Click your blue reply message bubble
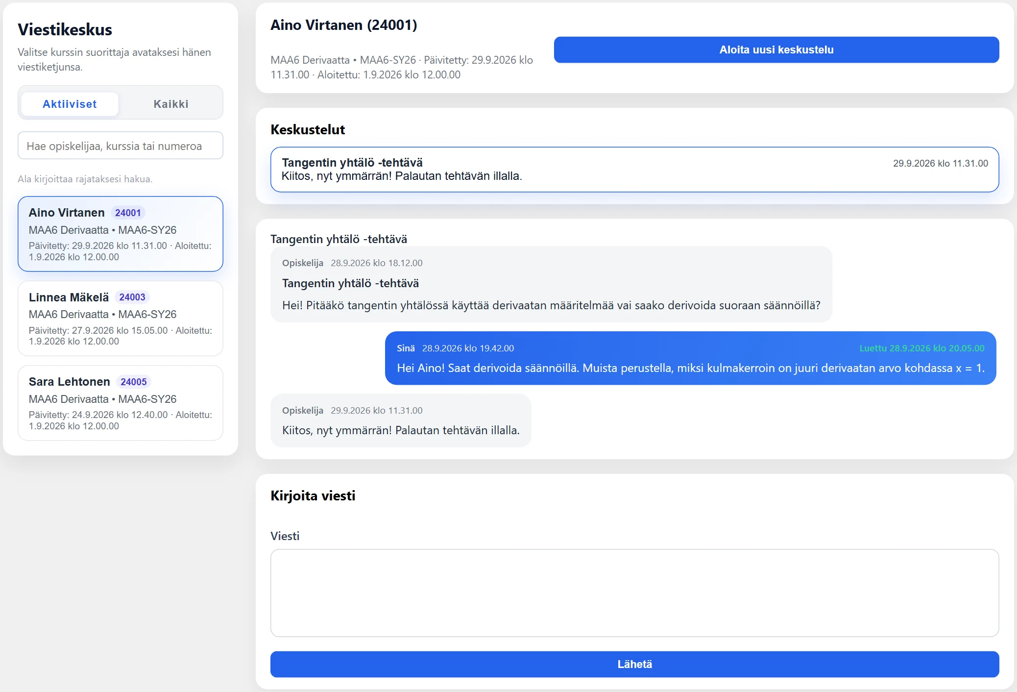1017x692 pixels. click(x=690, y=358)
